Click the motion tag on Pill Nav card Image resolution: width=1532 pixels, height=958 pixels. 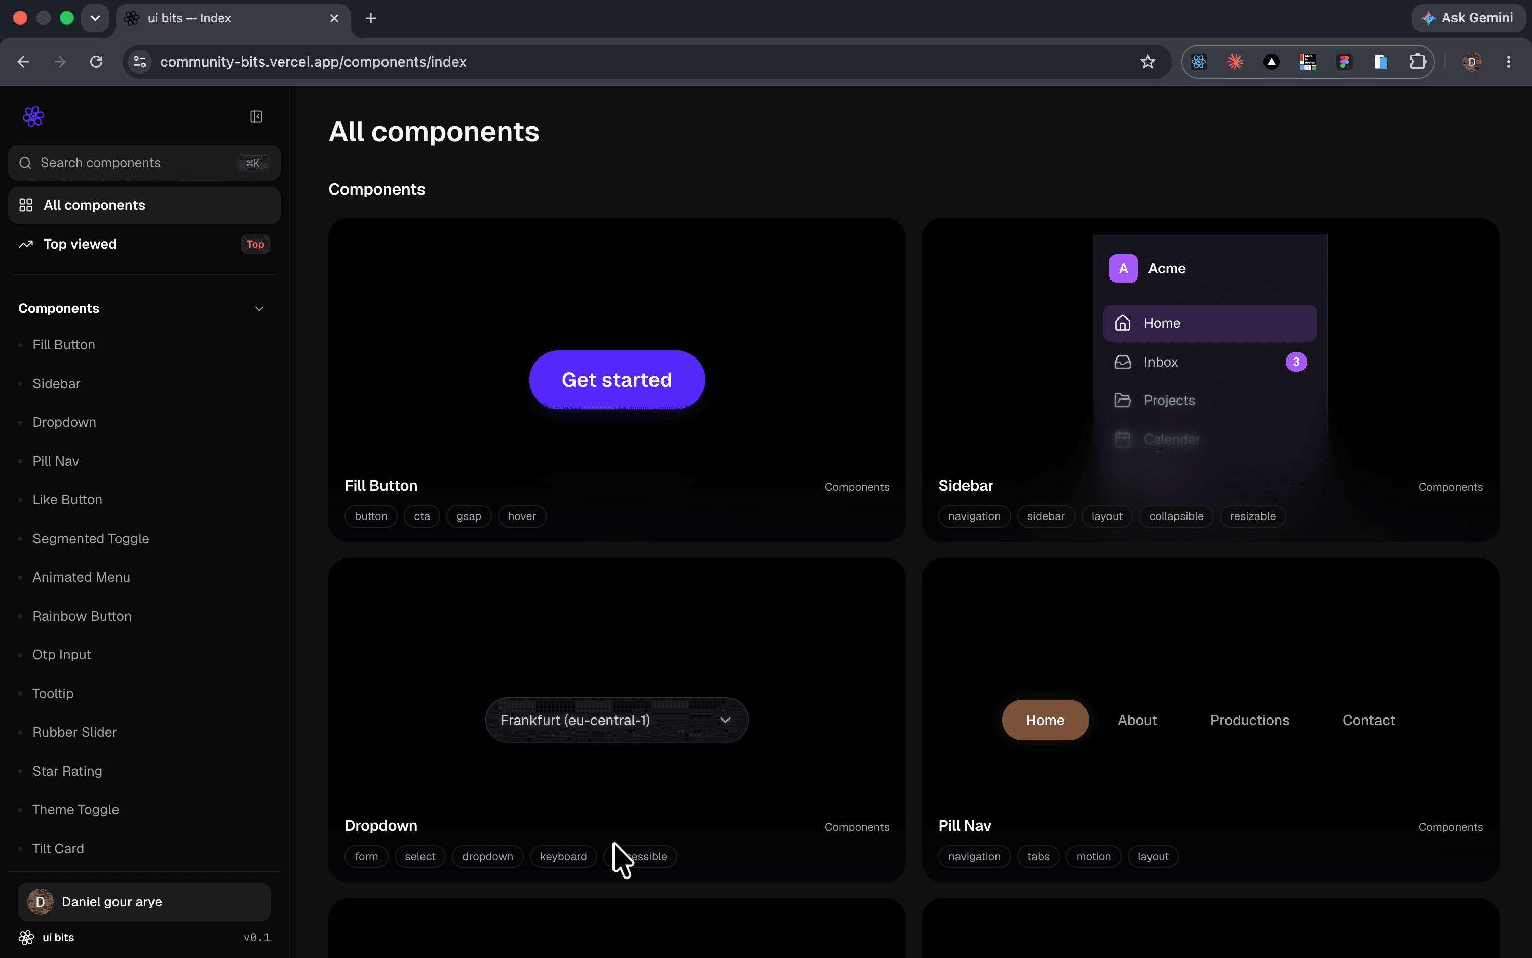tap(1093, 857)
